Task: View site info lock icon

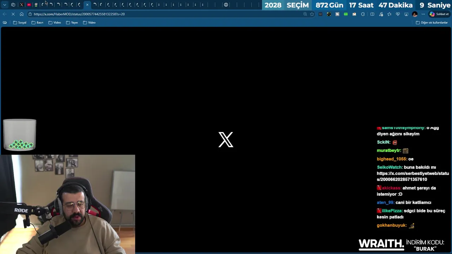Action: [30, 14]
